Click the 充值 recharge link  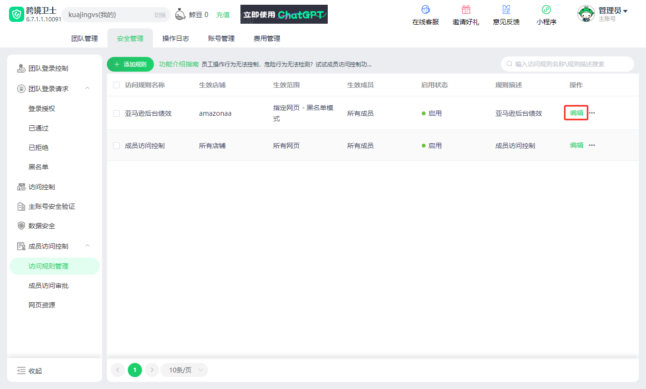click(x=223, y=15)
